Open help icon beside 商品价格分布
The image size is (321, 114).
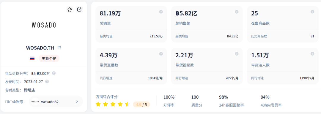click(x=54, y=73)
